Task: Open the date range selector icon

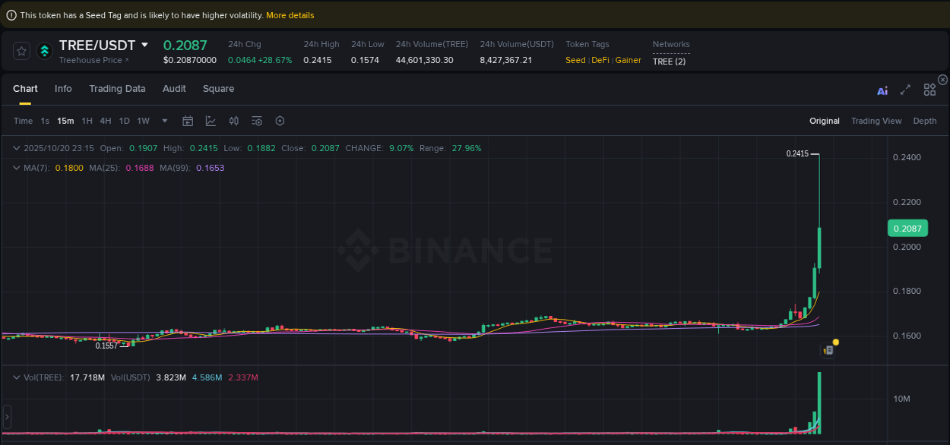Action: (x=188, y=121)
